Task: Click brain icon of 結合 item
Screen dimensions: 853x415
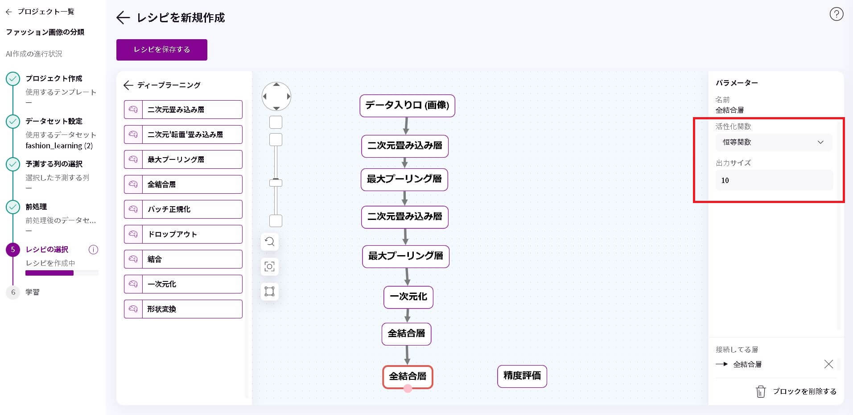Action: tap(133, 259)
